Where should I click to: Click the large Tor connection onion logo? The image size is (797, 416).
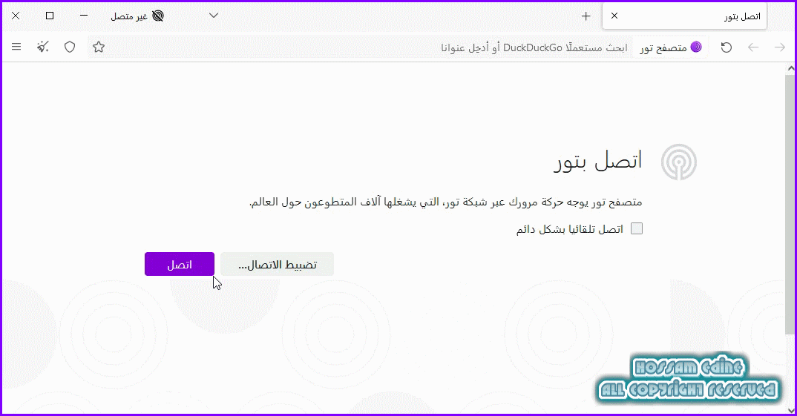678,162
